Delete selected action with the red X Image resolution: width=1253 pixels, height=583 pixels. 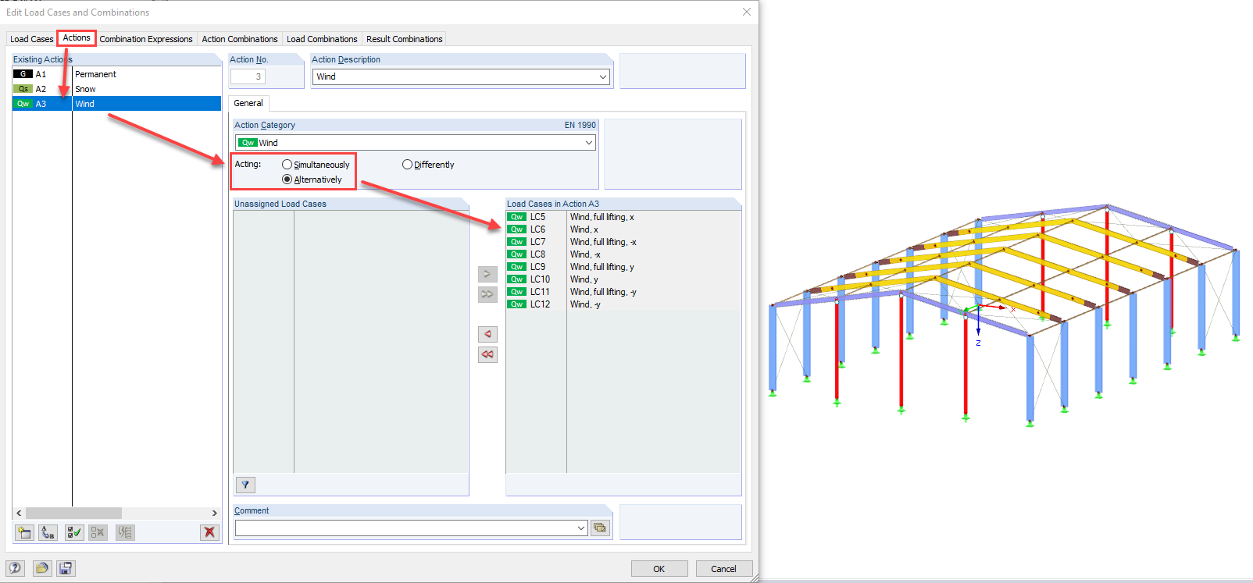pos(209,532)
